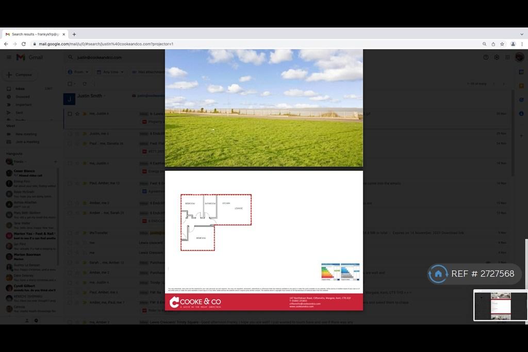
Task: Click the page vertical scrollbar
Action: click(526, 281)
